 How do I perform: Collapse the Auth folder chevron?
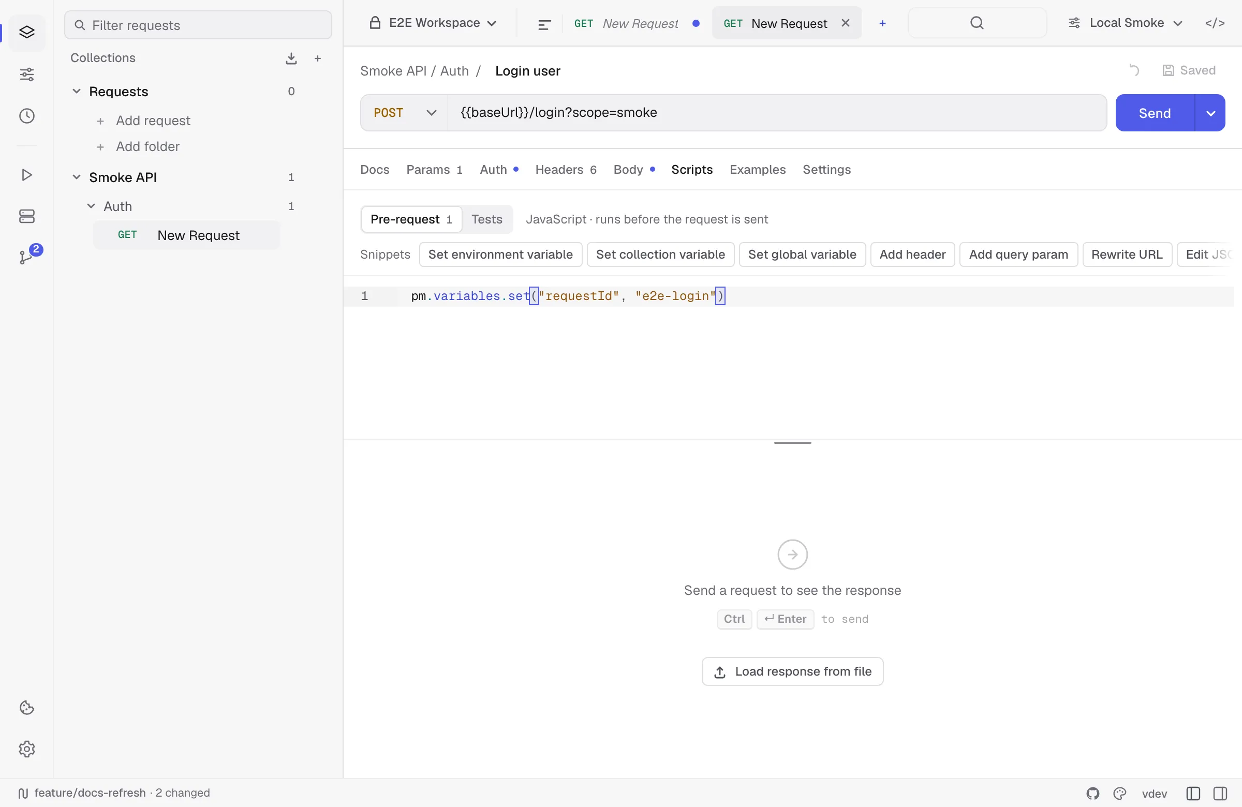tap(91, 206)
